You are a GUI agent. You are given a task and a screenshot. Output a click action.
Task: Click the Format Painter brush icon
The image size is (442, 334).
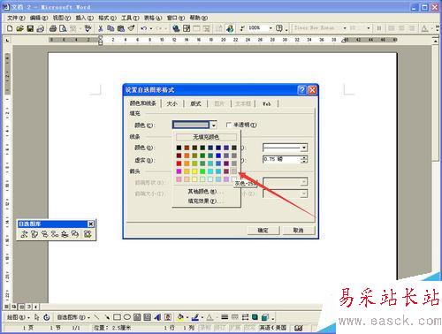131,28
